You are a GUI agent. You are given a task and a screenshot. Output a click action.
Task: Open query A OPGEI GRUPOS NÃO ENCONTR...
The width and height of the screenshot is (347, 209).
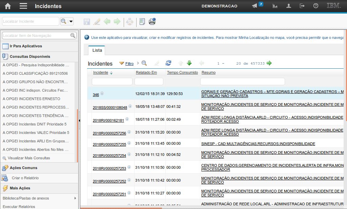point(35,82)
